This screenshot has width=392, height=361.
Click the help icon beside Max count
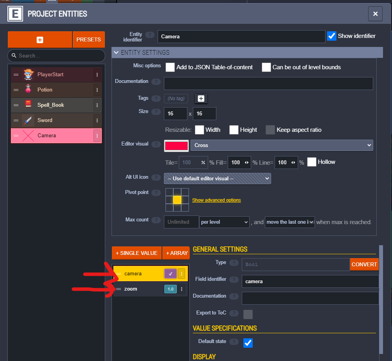click(156, 220)
